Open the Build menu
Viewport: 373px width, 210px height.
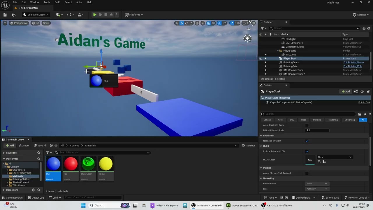(x=57, y=2)
